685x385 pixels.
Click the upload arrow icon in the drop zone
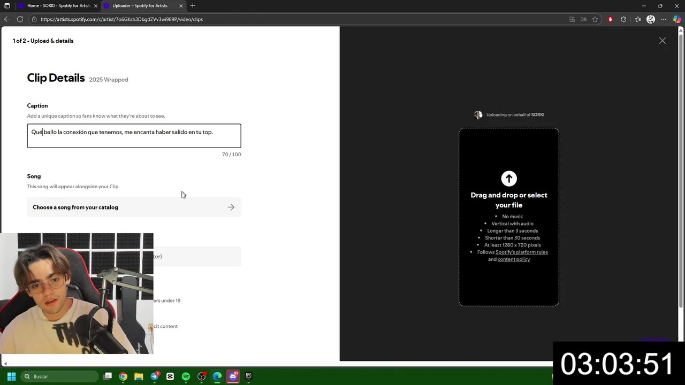click(509, 178)
